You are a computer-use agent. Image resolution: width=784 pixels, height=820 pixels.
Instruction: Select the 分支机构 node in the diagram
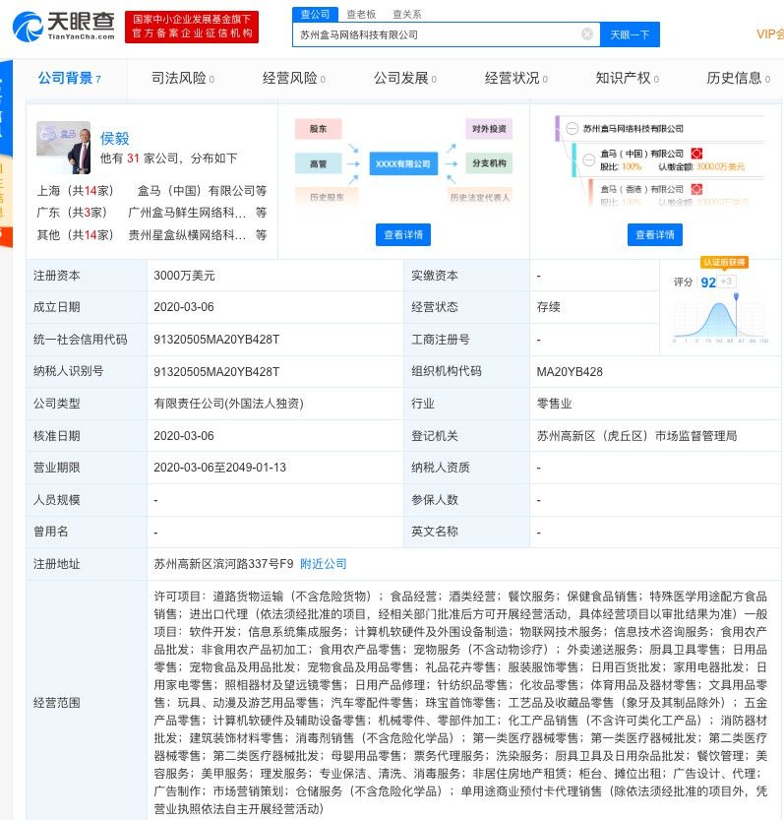pyautogui.click(x=489, y=163)
